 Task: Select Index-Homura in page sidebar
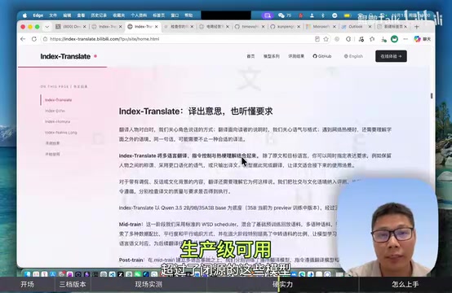(x=57, y=121)
